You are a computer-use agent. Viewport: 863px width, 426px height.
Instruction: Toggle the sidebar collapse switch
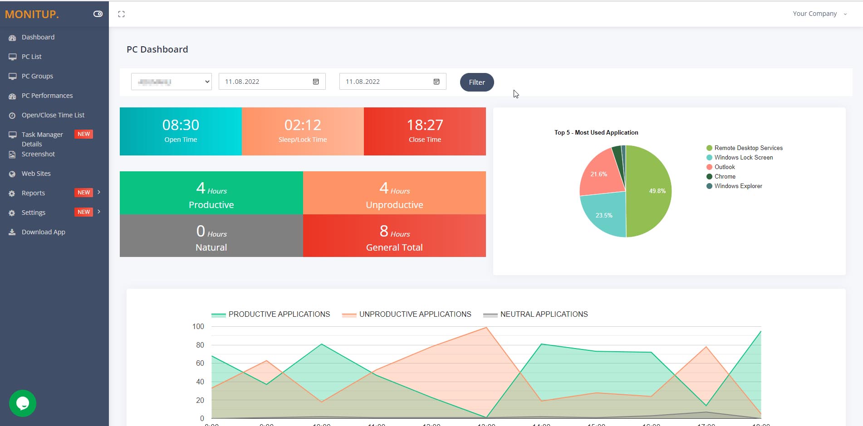pyautogui.click(x=98, y=14)
